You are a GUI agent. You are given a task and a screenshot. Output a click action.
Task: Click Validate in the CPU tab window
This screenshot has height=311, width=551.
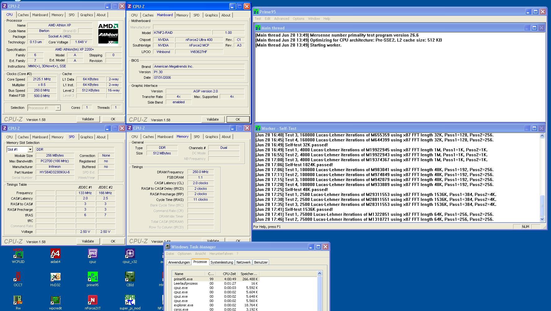[x=88, y=119]
